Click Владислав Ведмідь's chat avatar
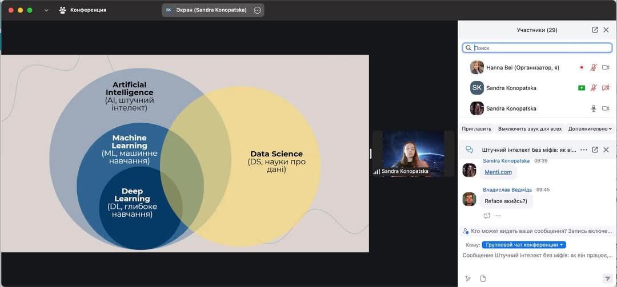Viewport: 617px width, 287px height. tap(469, 199)
